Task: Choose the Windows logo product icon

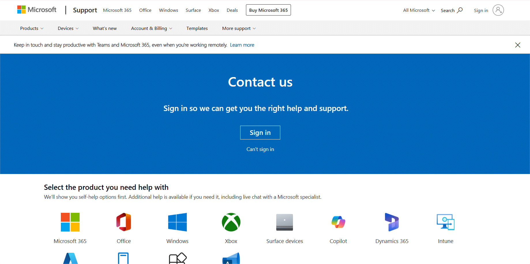Action: [x=177, y=222]
